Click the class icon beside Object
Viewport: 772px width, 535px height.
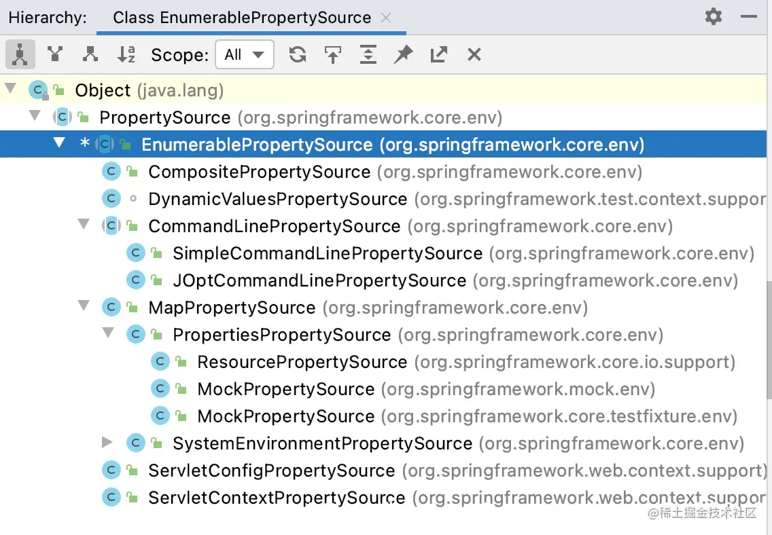pos(38,90)
